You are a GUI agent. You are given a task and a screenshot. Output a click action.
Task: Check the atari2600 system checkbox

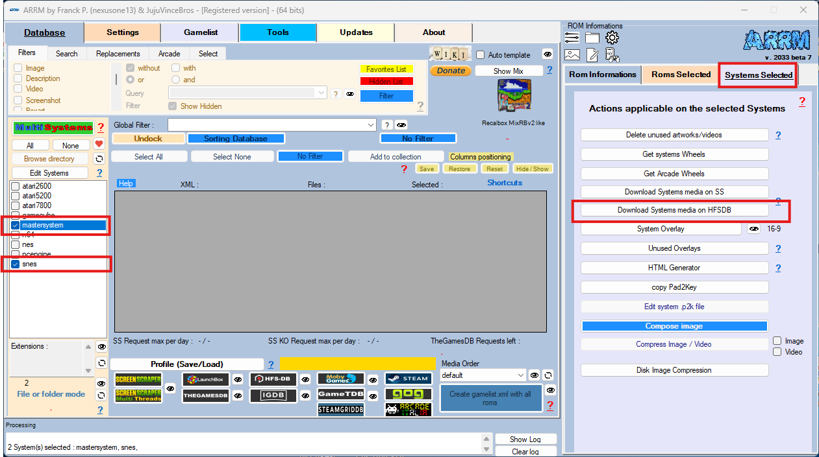[x=16, y=186]
